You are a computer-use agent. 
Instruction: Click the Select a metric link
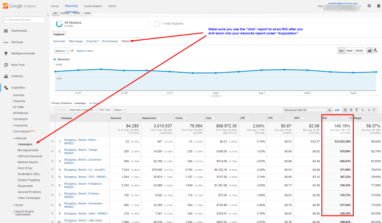(x=84, y=51)
